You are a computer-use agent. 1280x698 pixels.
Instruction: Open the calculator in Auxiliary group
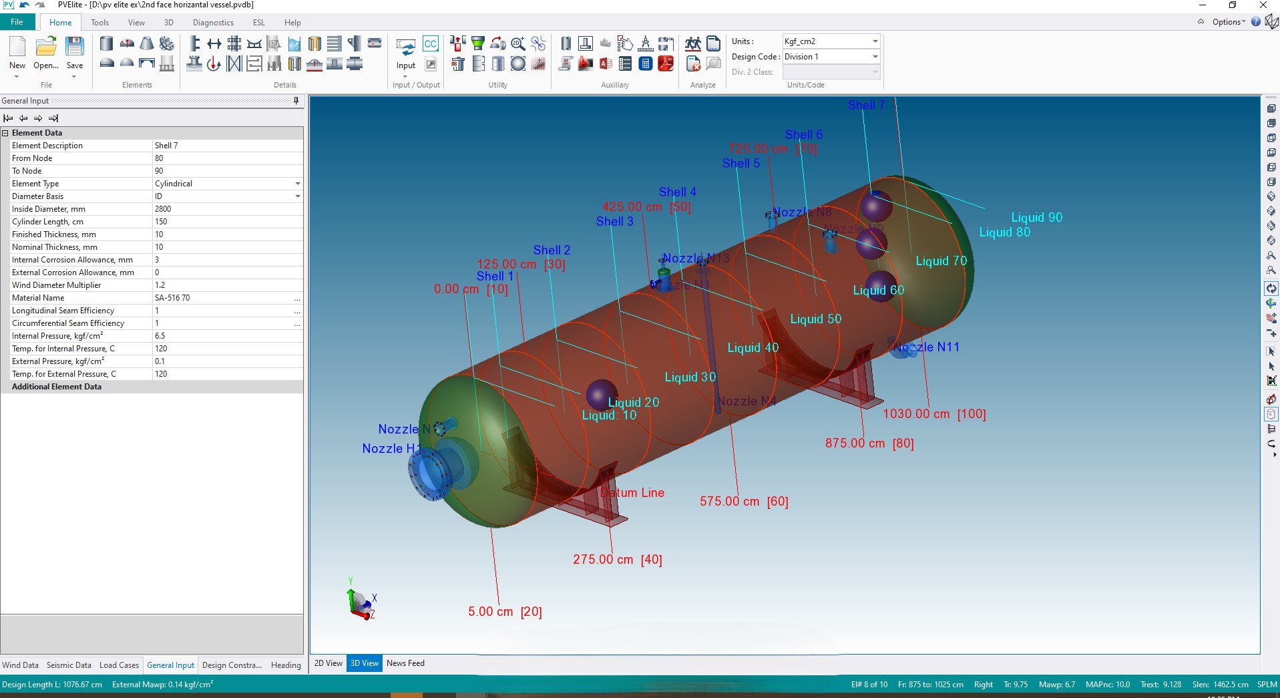click(x=645, y=64)
